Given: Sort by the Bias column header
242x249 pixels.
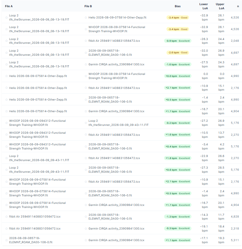Looking at the screenshot, I should pos(178,6).
